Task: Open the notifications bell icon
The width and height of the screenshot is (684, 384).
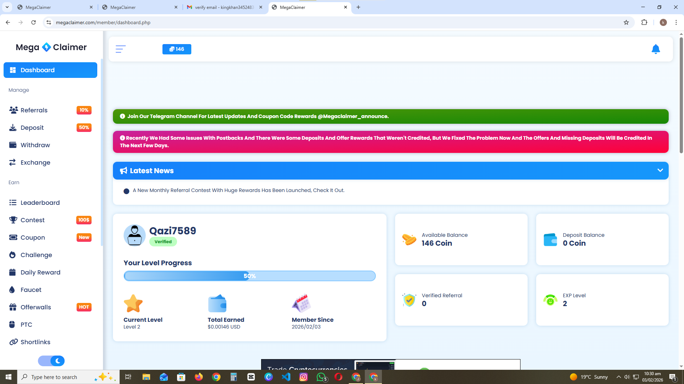Action: [655, 49]
